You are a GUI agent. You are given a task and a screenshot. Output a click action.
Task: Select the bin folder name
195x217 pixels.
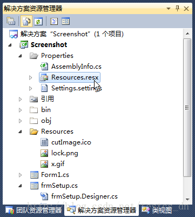(46, 110)
